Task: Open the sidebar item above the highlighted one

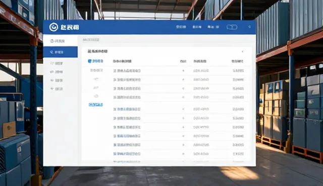Action: pyautogui.click(x=61, y=41)
